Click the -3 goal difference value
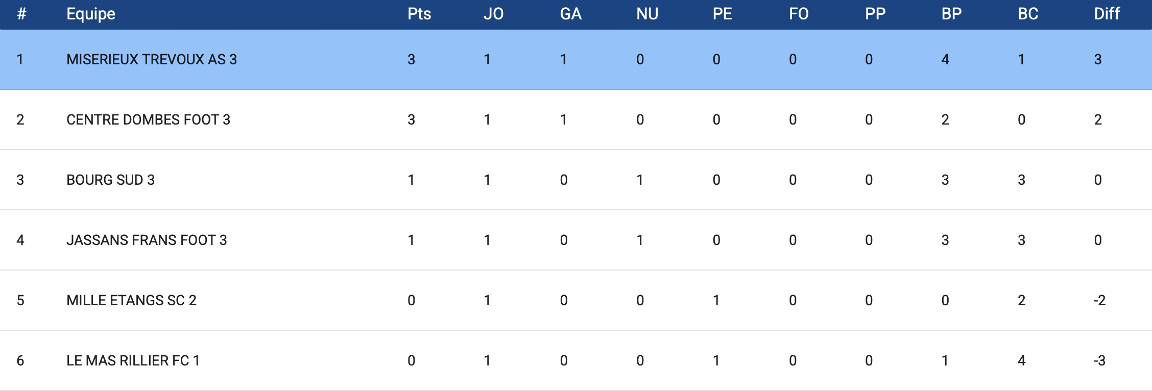The height and width of the screenshot is (391, 1152). click(x=1099, y=361)
